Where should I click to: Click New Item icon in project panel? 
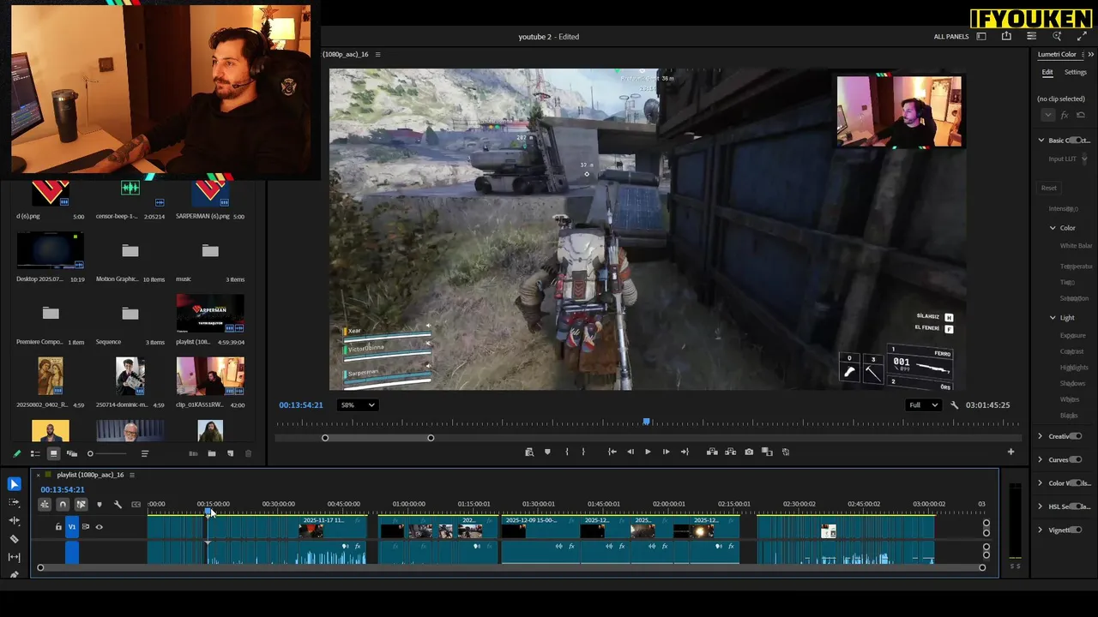pos(230,453)
